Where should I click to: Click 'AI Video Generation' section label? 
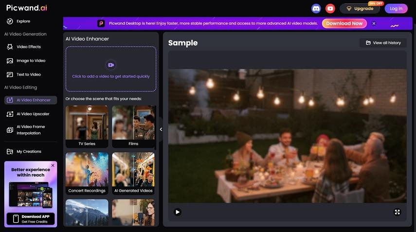coord(25,34)
